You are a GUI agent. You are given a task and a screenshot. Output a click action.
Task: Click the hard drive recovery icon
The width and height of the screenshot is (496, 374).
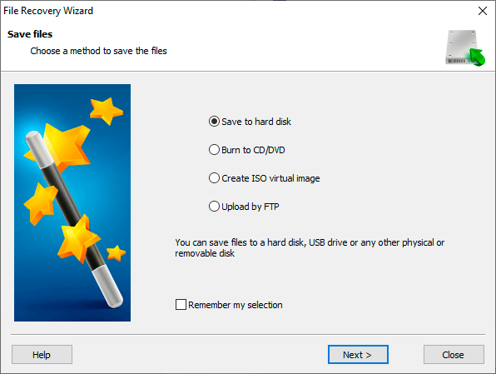465,47
